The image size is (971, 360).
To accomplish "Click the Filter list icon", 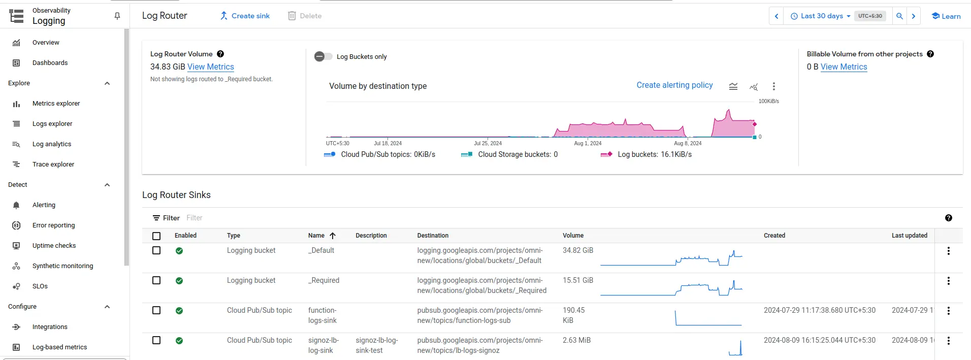I will (156, 218).
